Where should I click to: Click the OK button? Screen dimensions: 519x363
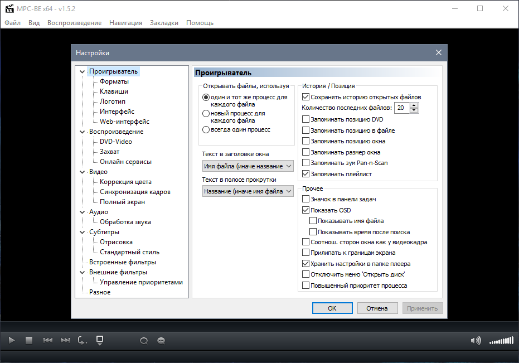tap(332, 308)
